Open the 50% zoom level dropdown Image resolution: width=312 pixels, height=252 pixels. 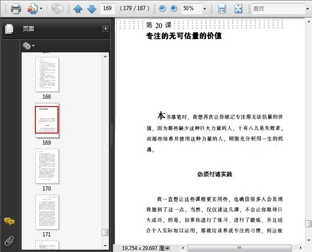point(203,9)
